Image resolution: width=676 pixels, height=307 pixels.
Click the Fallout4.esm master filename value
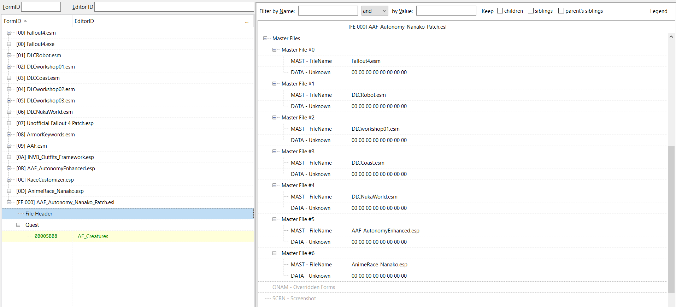click(x=366, y=61)
